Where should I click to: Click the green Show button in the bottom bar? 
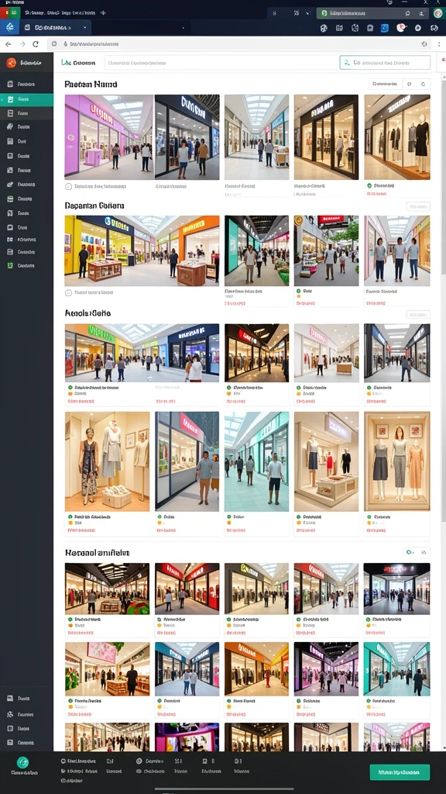pos(400,772)
